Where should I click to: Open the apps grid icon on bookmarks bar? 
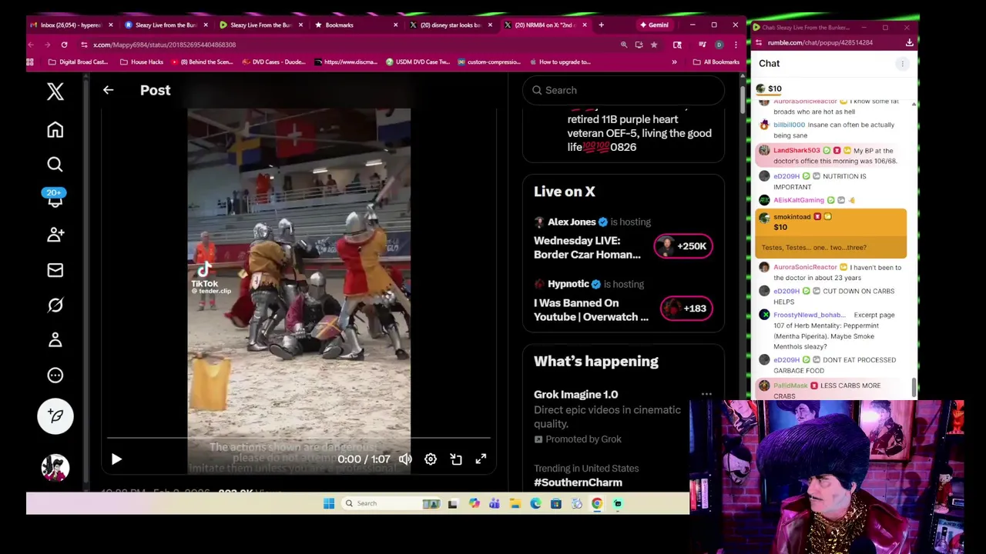tap(31, 62)
